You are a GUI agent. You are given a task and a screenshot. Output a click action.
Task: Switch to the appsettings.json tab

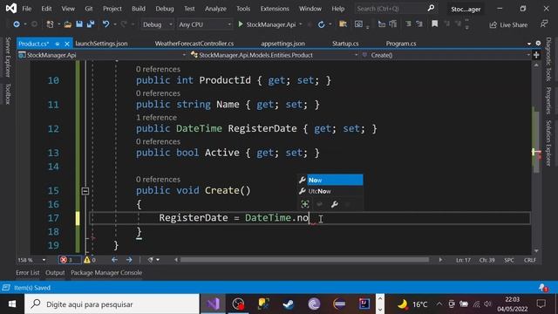pyautogui.click(x=282, y=44)
